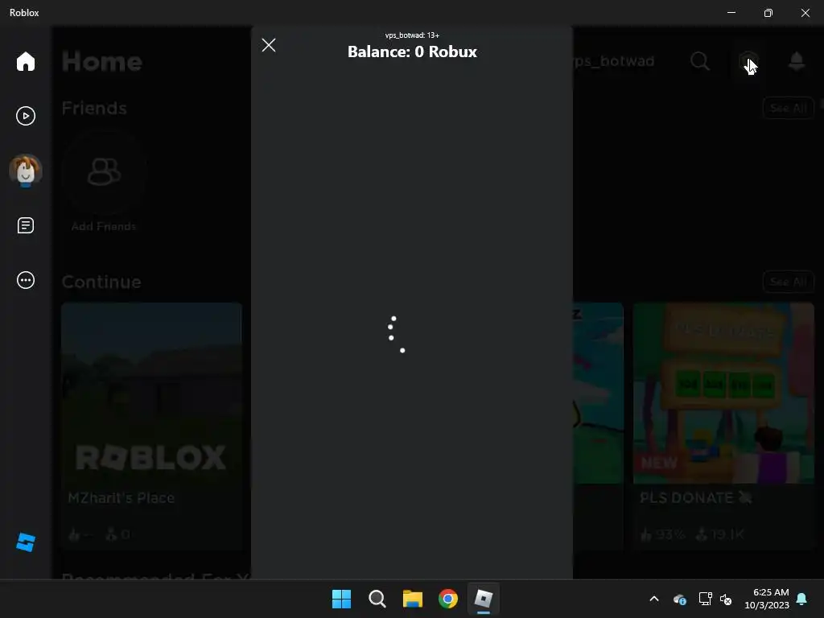
Task: Open the taskbar clock showing 6:25 AM
Action: click(x=767, y=599)
